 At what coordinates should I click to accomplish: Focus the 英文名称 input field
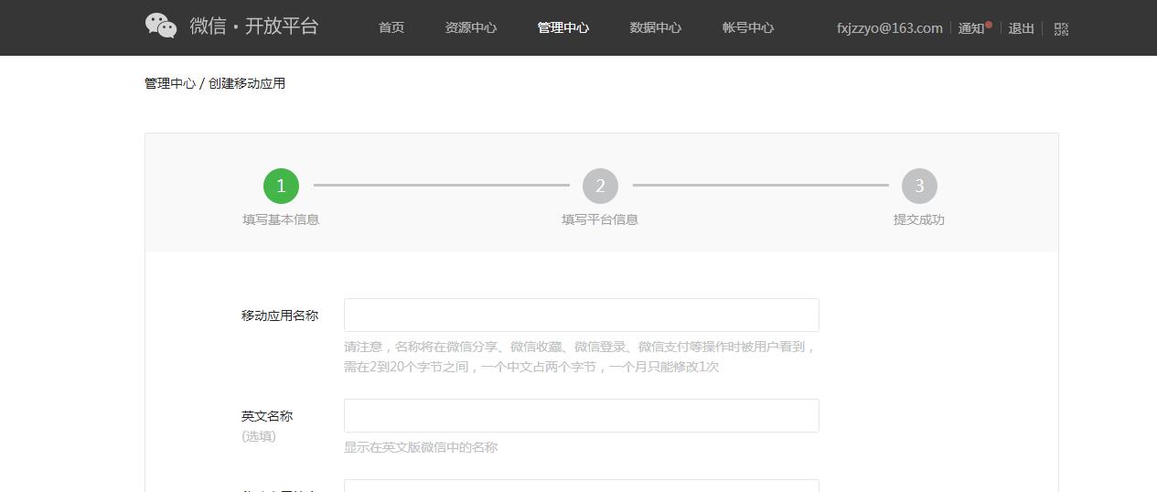582,415
